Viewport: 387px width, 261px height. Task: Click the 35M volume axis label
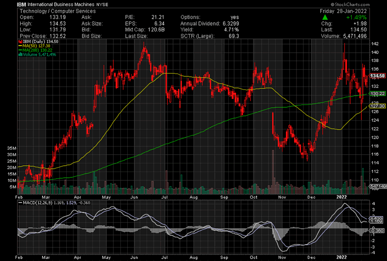(x=12, y=148)
